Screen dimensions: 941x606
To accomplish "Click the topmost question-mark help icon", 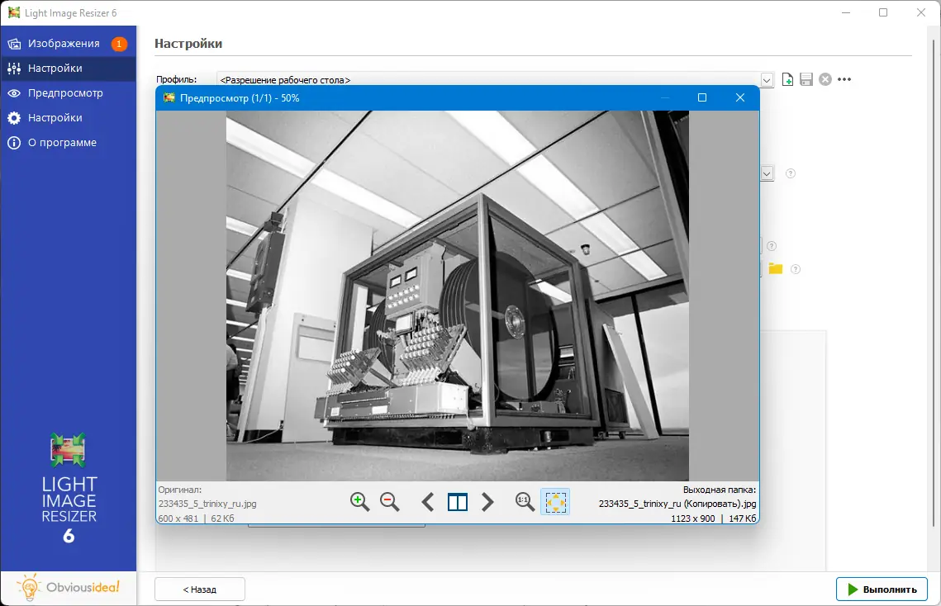I will pyautogui.click(x=791, y=173).
